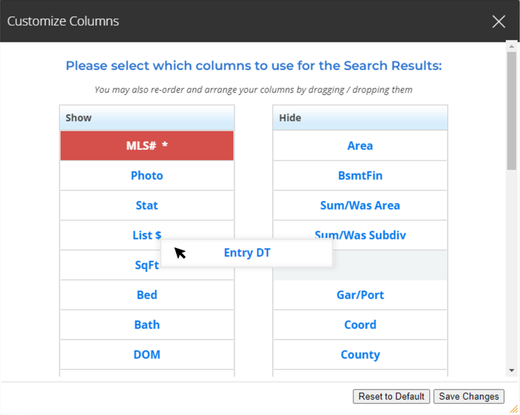This screenshot has width=520, height=415.
Task: Click the Show list header
Action: pyautogui.click(x=147, y=118)
